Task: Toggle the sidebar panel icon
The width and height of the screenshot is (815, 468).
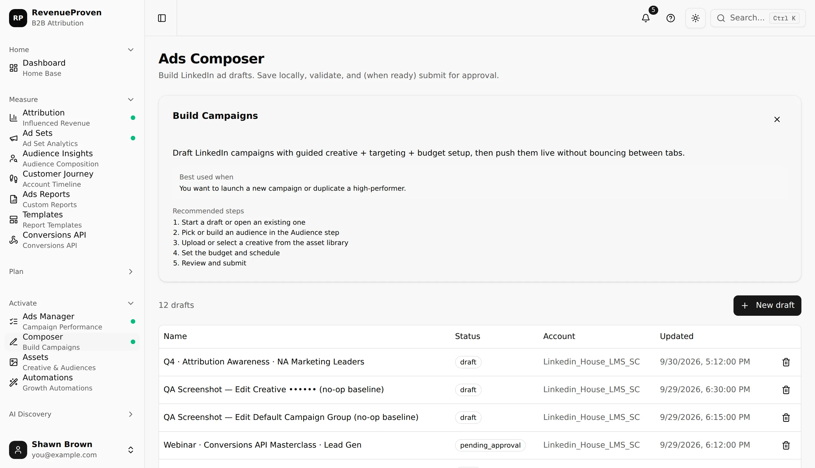Action: tap(162, 18)
